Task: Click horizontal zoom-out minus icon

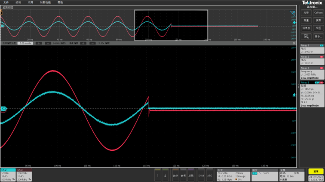Action: click(x=48, y=43)
